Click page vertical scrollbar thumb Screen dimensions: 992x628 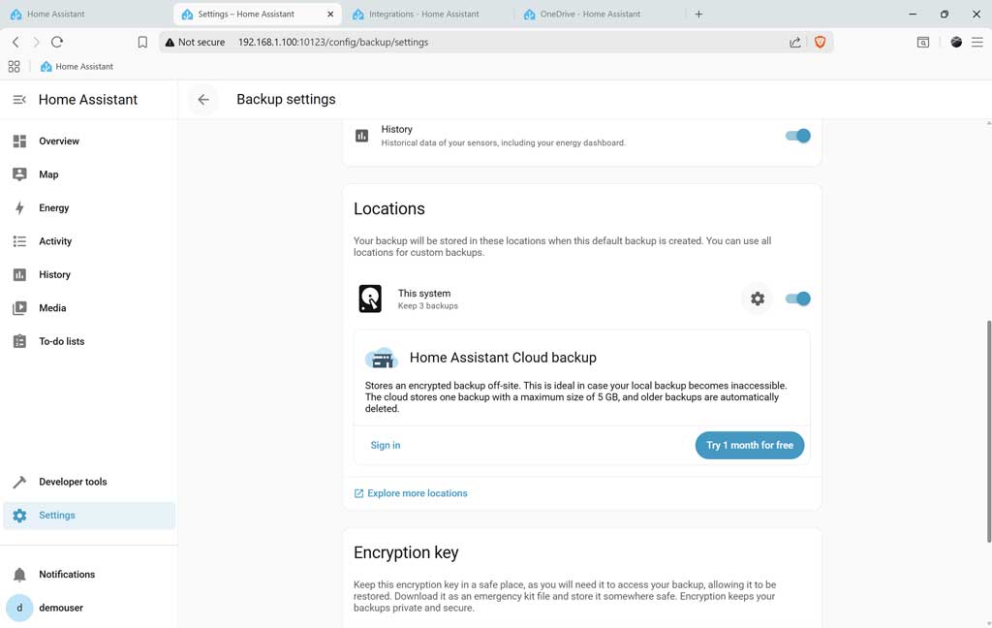[x=988, y=430]
